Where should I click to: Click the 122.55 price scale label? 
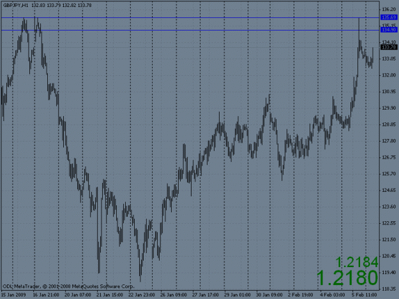(389, 223)
